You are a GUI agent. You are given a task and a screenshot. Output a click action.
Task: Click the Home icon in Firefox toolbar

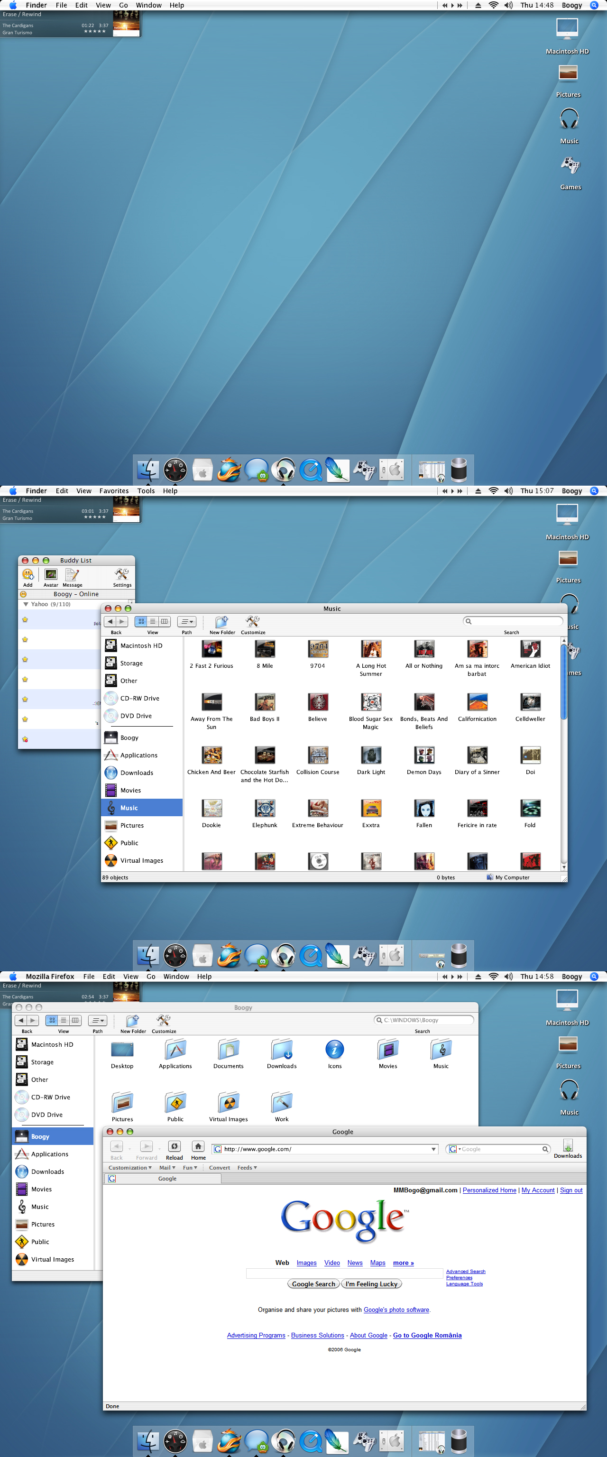[198, 1146]
